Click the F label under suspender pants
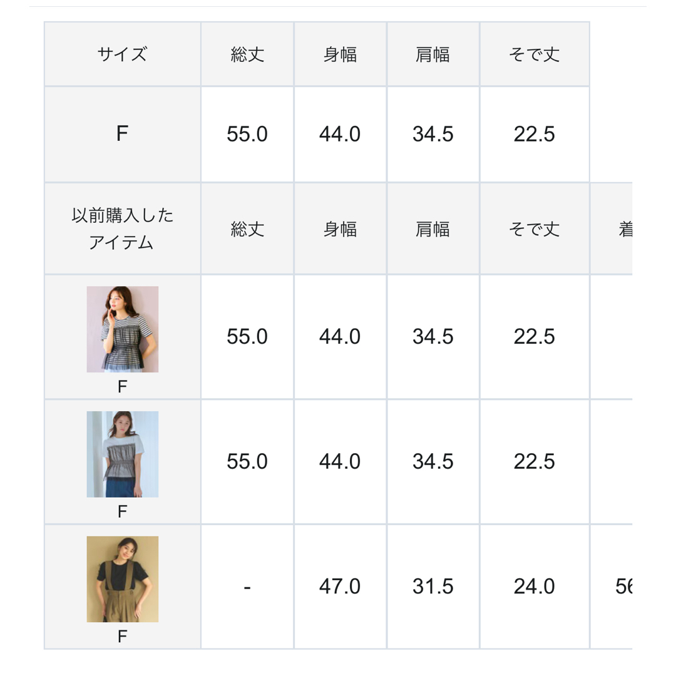The image size is (676, 676). [x=123, y=636]
